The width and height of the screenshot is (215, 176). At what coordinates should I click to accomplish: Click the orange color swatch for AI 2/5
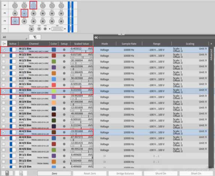[x=54, y=73]
